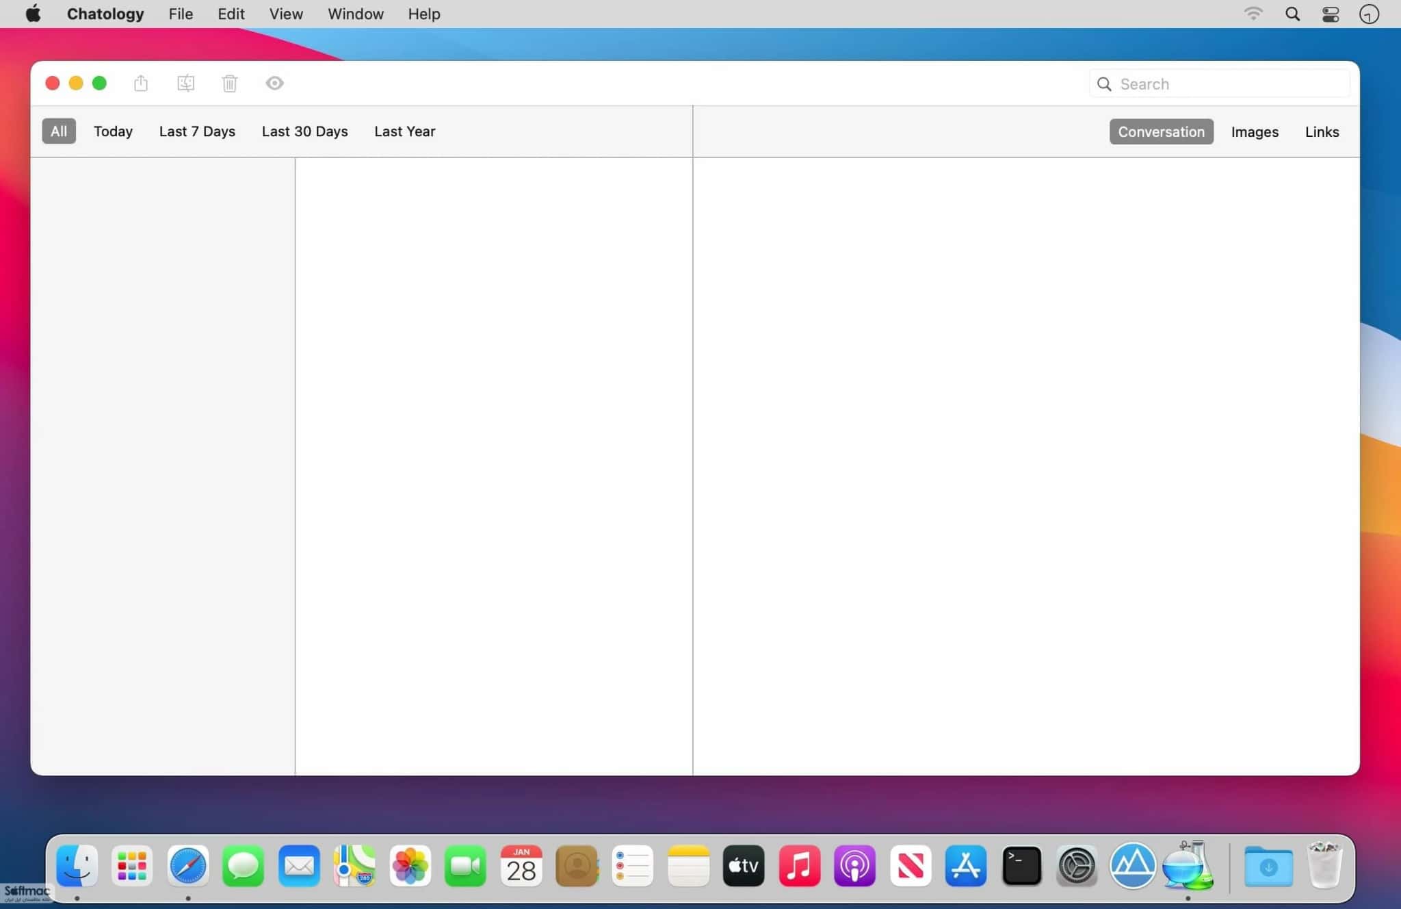Launch Terminal from the Dock

click(1022, 866)
